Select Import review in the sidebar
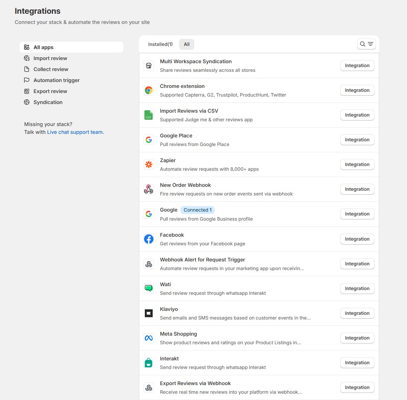Image resolution: width=407 pixels, height=400 pixels. 50,58
